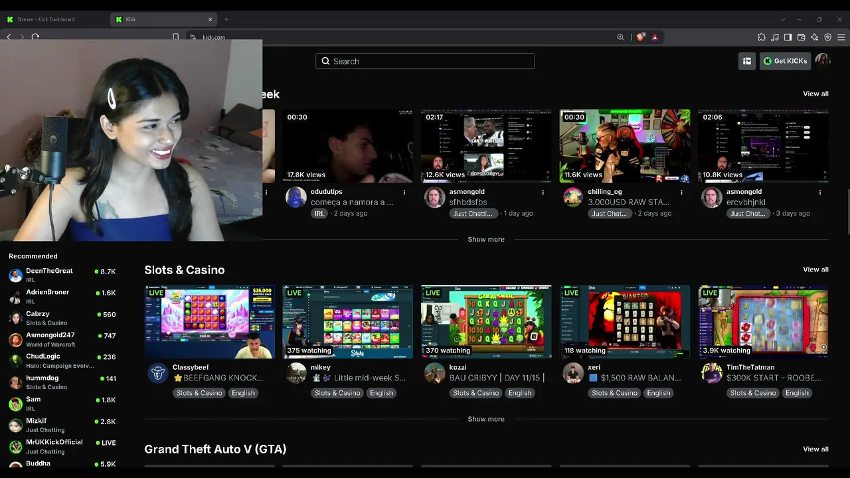View all Slots & Casino streams
Viewport: 850px width, 478px height.
pos(815,270)
